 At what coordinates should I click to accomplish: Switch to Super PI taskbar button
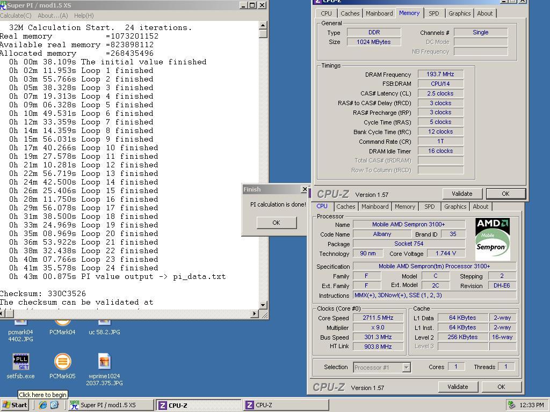pyautogui.click(x=110, y=405)
